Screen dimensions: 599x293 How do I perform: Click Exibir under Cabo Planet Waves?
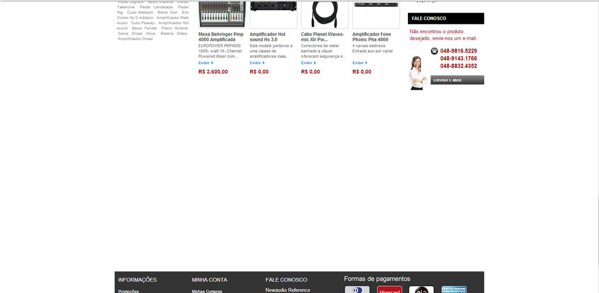pyautogui.click(x=308, y=63)
